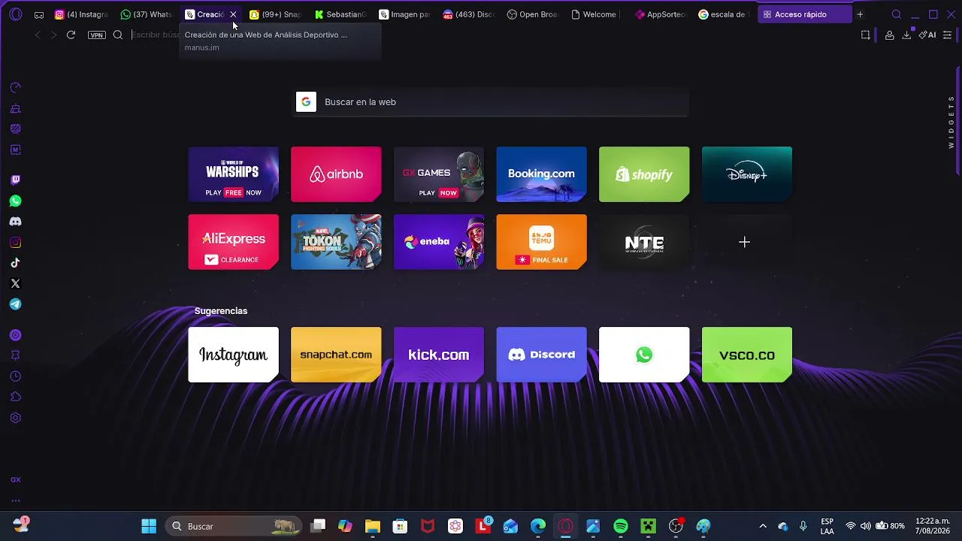Open the Shopify speed dial tile

click(x=644, y=174)
